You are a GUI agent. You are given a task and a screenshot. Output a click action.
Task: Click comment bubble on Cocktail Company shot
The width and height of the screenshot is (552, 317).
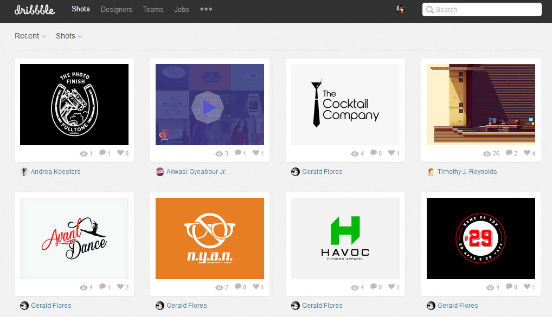[374, 153]
